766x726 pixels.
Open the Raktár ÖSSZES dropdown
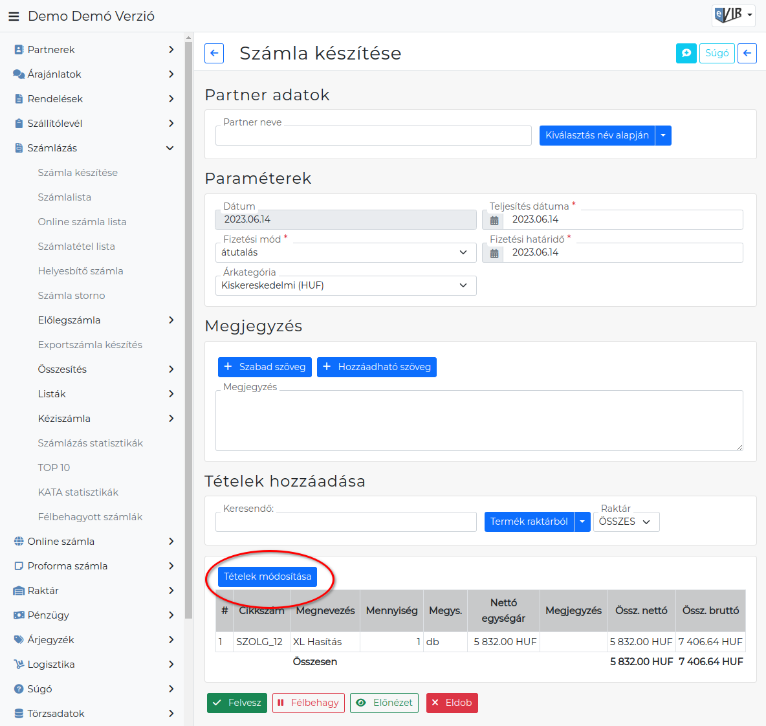(x=626, y=522)
